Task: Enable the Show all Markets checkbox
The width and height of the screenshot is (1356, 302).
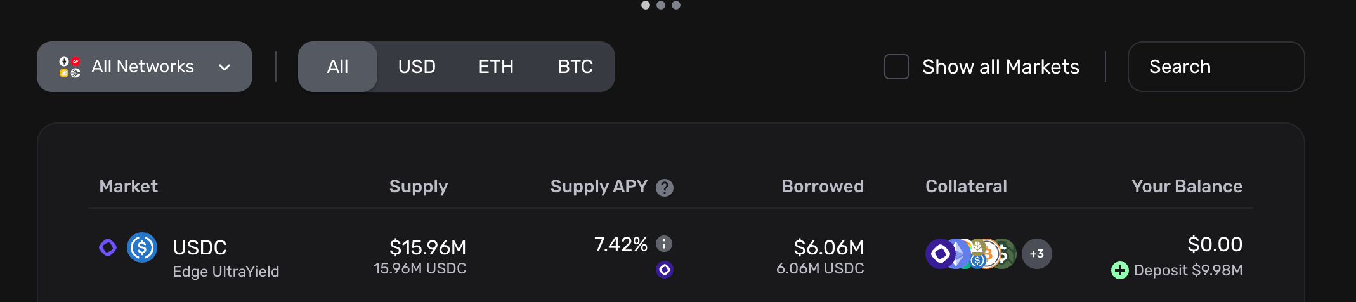Action: click(x=897, y=67)
